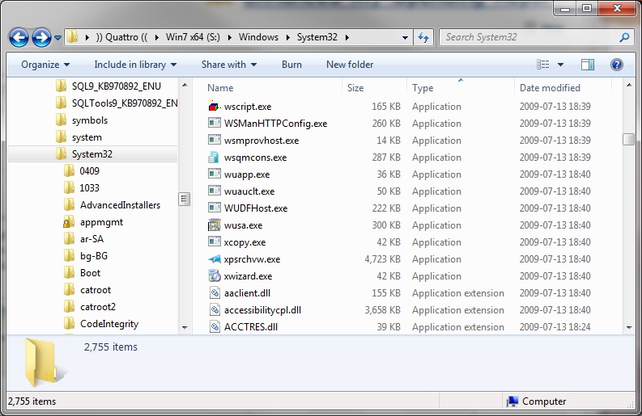Open SQL9_KB970892_ENU folder in tree
This screenshot has width=642, height=416.
117,86
